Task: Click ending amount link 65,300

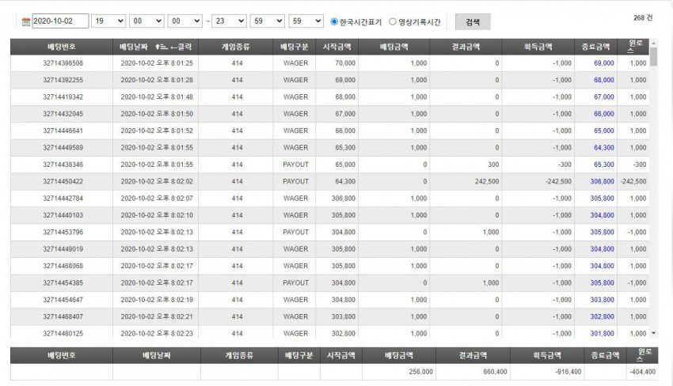Action: click(x=604, y=165)
